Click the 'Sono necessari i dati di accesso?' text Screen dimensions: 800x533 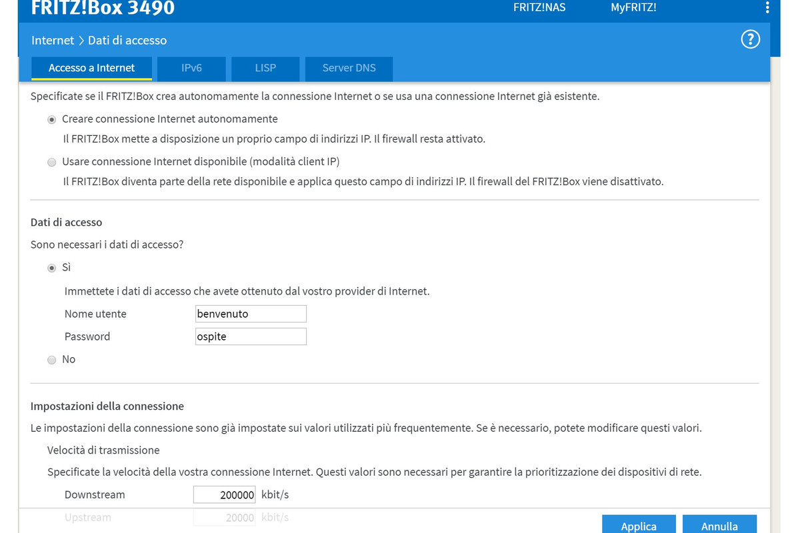pos(107,245)
